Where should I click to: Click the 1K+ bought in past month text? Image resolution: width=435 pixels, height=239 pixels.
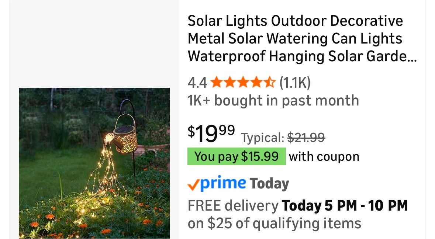(x=273, y=100)
